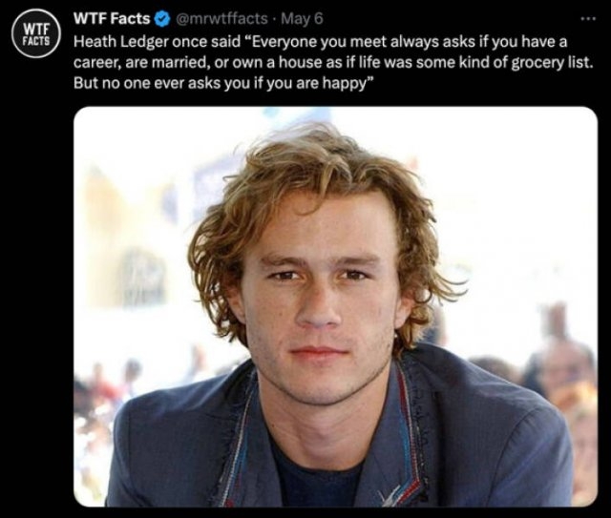Open the WTF Facts display name link
The width and height of the screenshot is (611, 518).
click(112, 18)
